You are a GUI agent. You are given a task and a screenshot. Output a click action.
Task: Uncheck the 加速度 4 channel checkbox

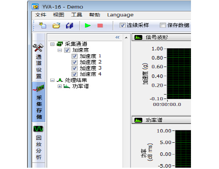pyautogui.click(x=74, y=74)
